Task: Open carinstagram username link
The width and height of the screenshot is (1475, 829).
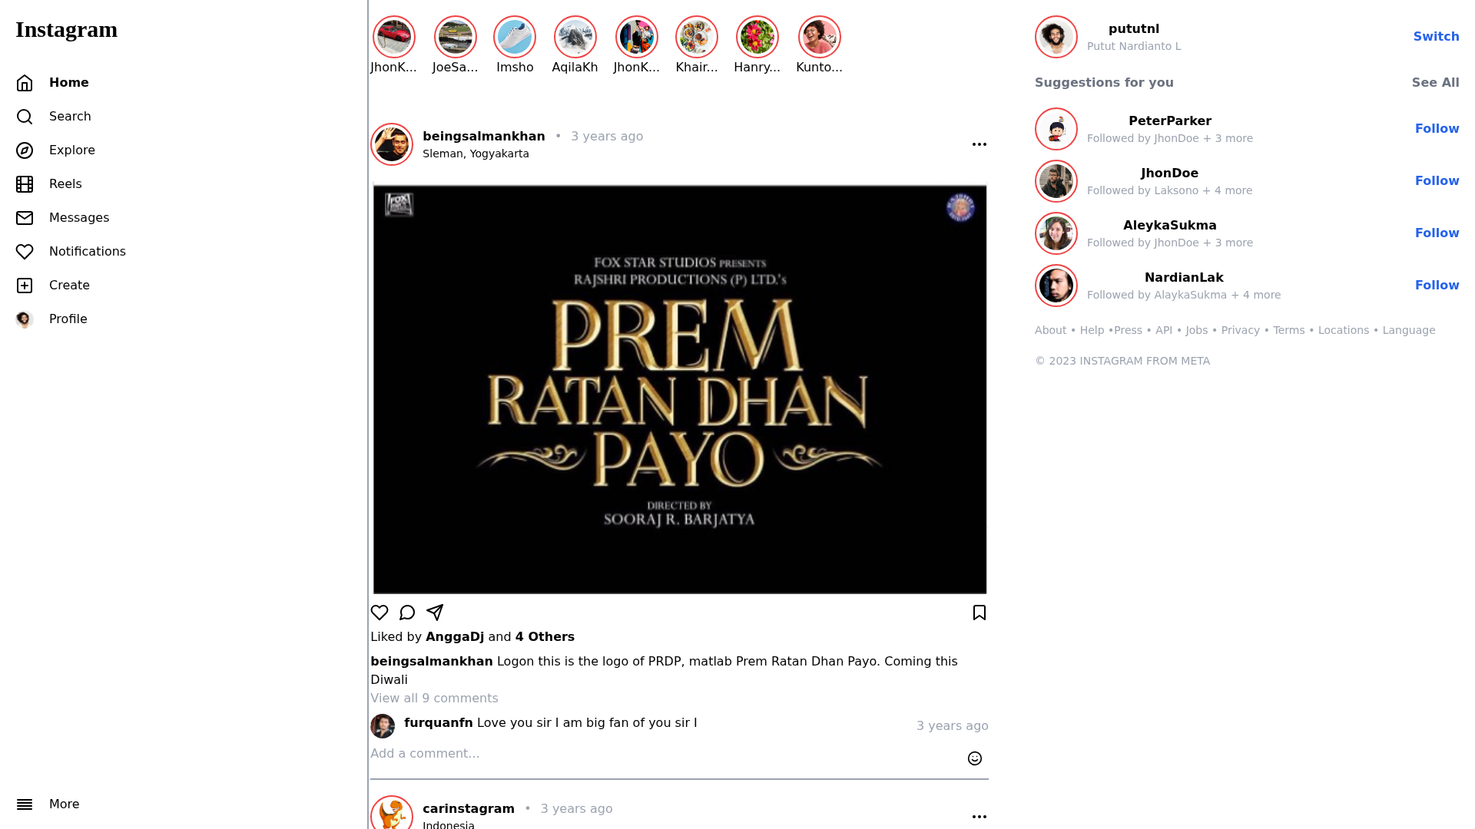Action: click(x=468, y=809)
